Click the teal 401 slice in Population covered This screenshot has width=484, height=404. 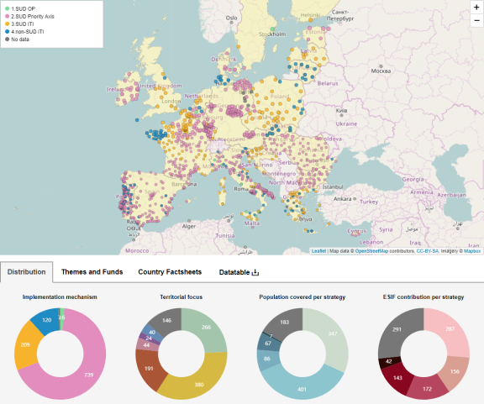(302, 387)
